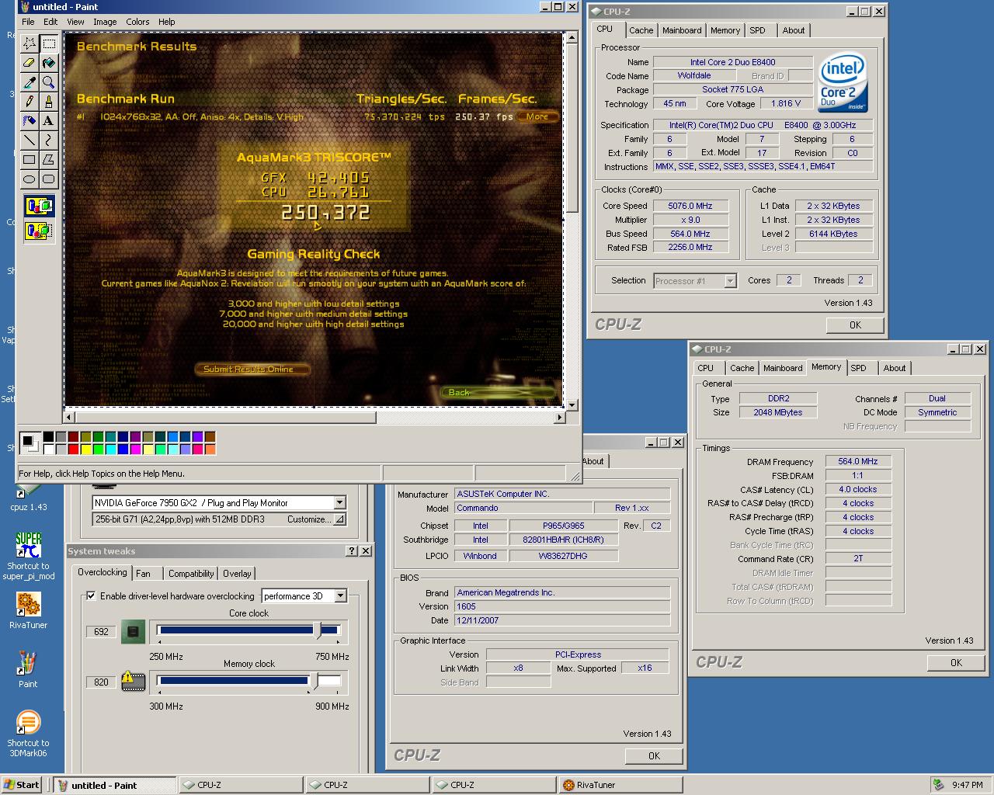Select the Rectangle shape tool
The width and height of the screenshot is (994, 795).
[x=30, y=160]
